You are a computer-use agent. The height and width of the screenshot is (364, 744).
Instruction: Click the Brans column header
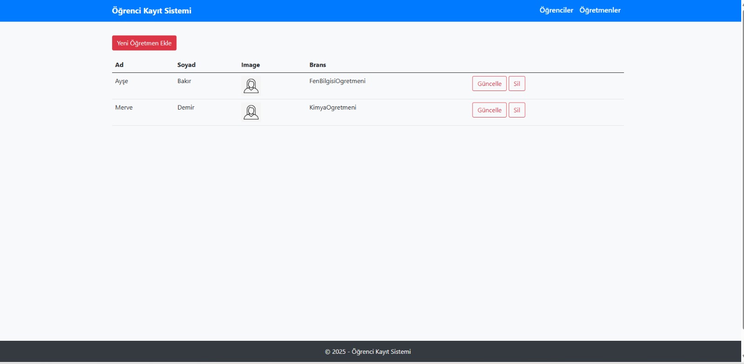click(x=318, y=65)
